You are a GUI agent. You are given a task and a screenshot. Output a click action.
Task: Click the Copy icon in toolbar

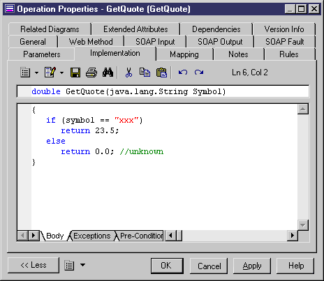point(145,73)
